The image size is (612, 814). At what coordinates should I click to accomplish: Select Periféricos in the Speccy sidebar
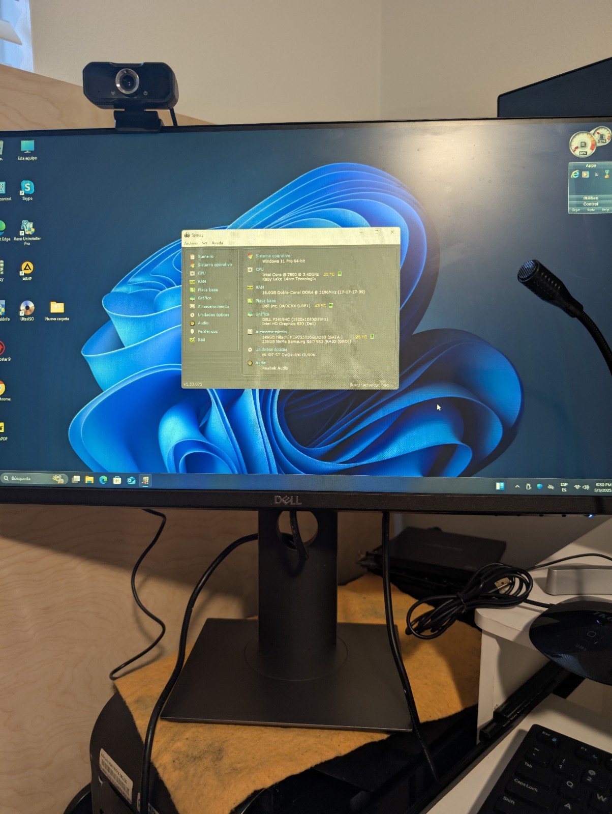(x=207, y=331)
